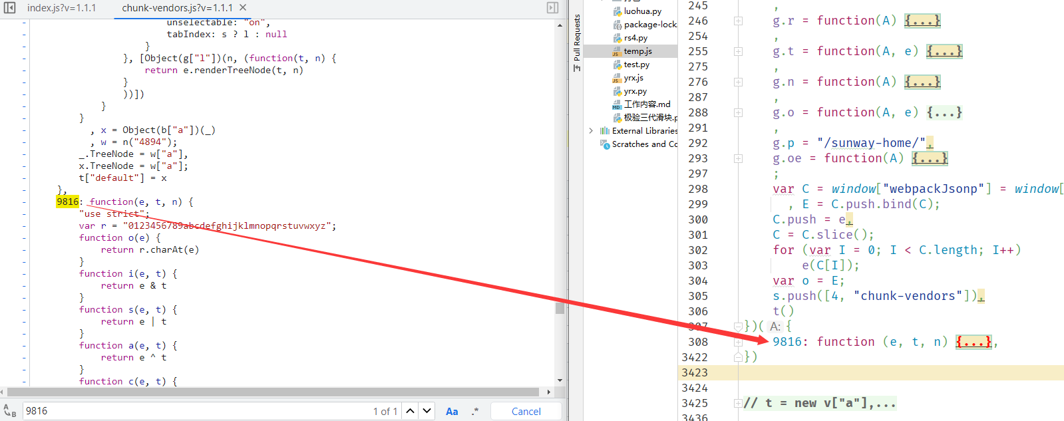Click the find-and-replace icon in search bar
The image size is (1064, 421).
coord(9,411)
